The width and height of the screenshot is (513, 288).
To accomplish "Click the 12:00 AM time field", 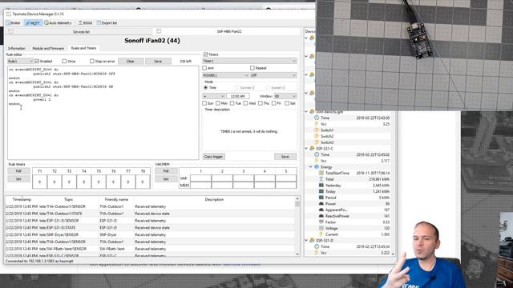I will coord(238,96).
